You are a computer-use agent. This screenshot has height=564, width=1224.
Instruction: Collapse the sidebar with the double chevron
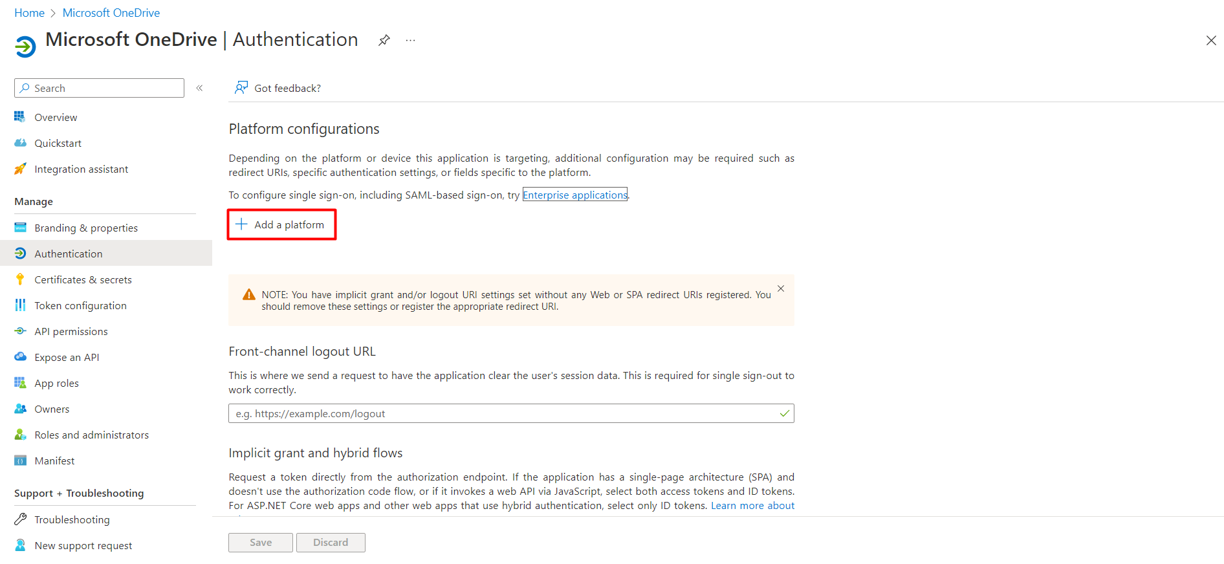pos(199,88)
